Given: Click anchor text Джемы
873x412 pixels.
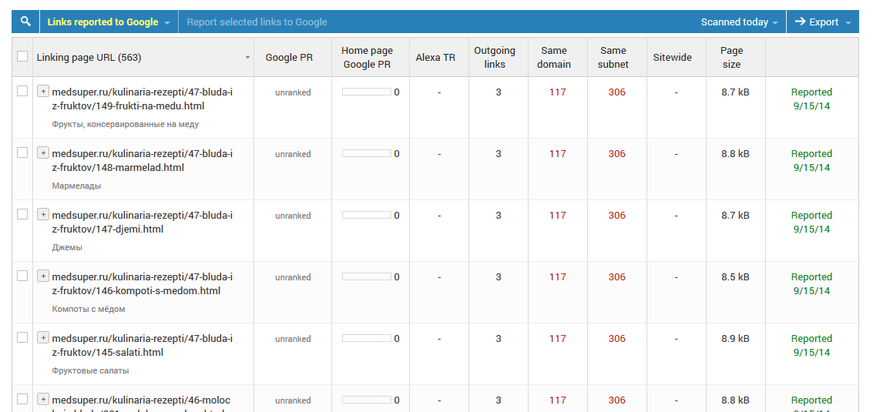Looking at the screenshot, I should pos(67,247).
